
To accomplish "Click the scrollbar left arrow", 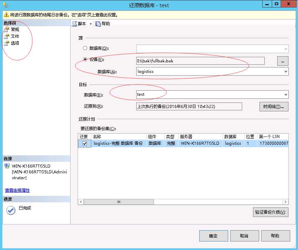I will point(81,202).
